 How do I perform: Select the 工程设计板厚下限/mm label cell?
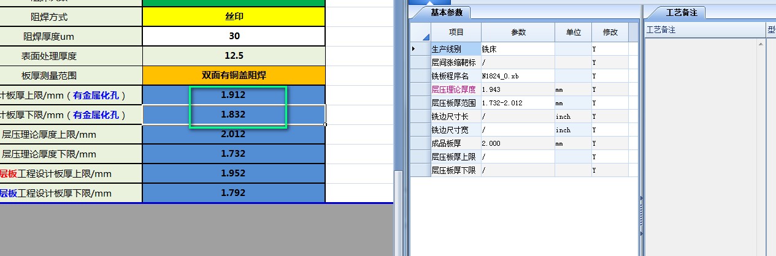[x=71, y=193]
